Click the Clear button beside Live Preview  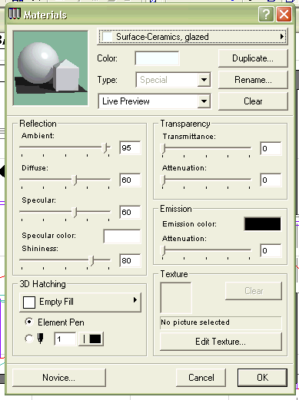coord(253,101)
